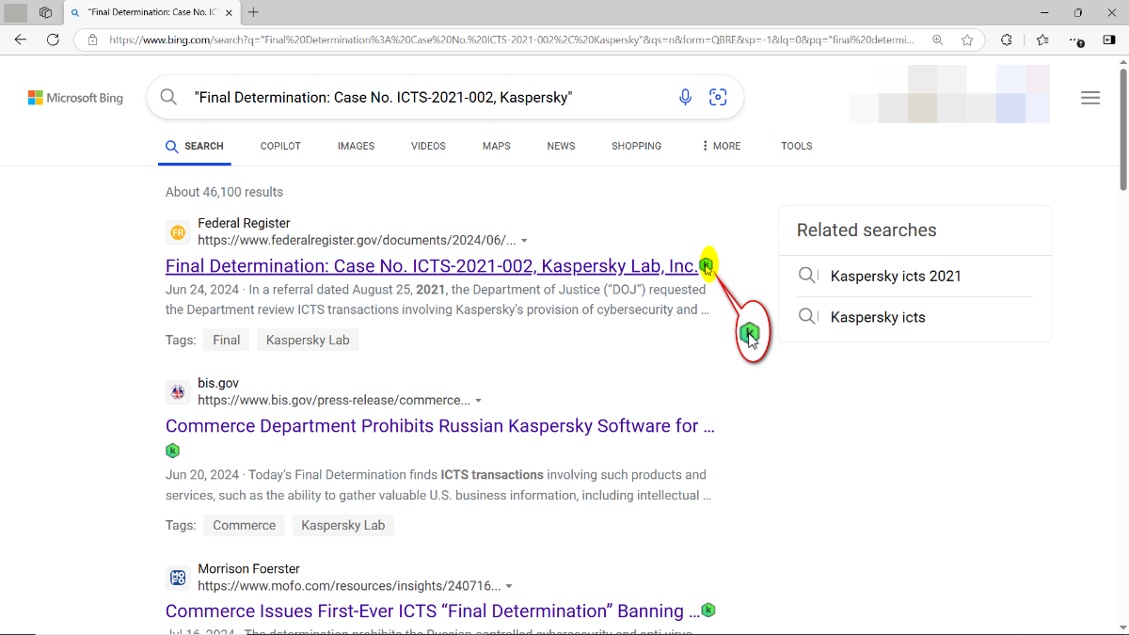Switch to SHOPPING tab
1129x635 pixels.
636,146
